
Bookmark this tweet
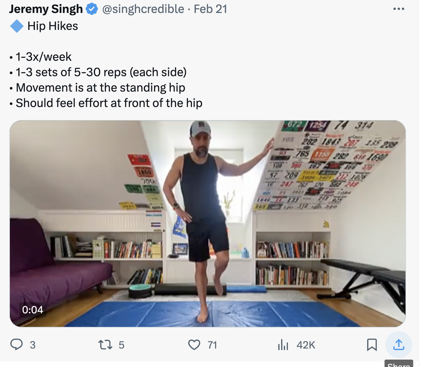372,344
